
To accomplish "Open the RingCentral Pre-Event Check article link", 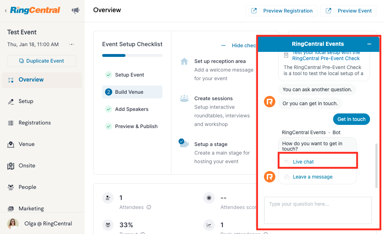I will 326,55.
